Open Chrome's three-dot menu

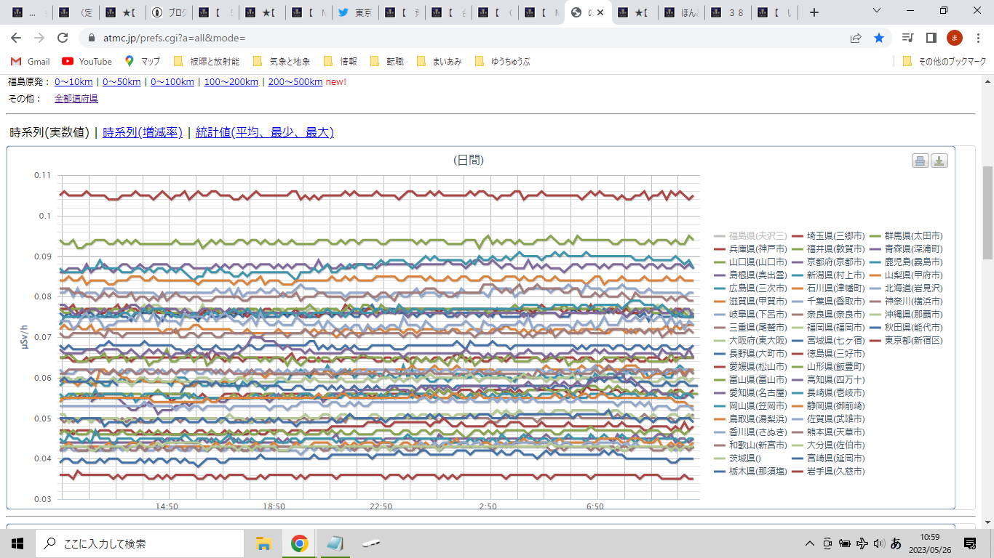click(978, 38)
